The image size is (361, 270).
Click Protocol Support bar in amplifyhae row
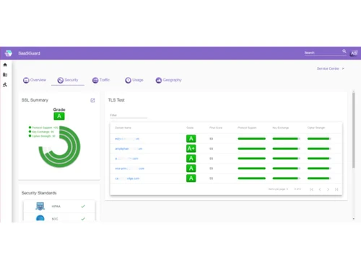[251, 148]
